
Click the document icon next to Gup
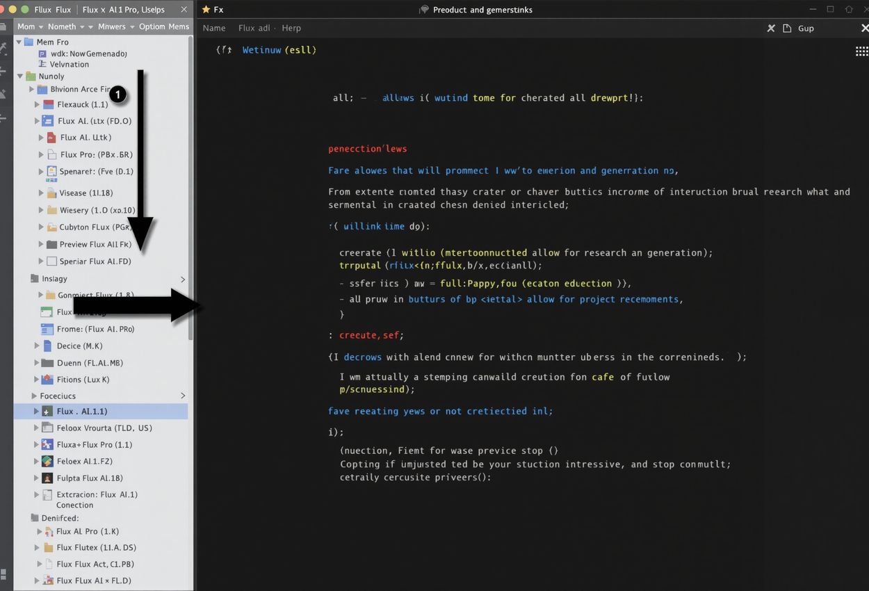tap(787, 29)
